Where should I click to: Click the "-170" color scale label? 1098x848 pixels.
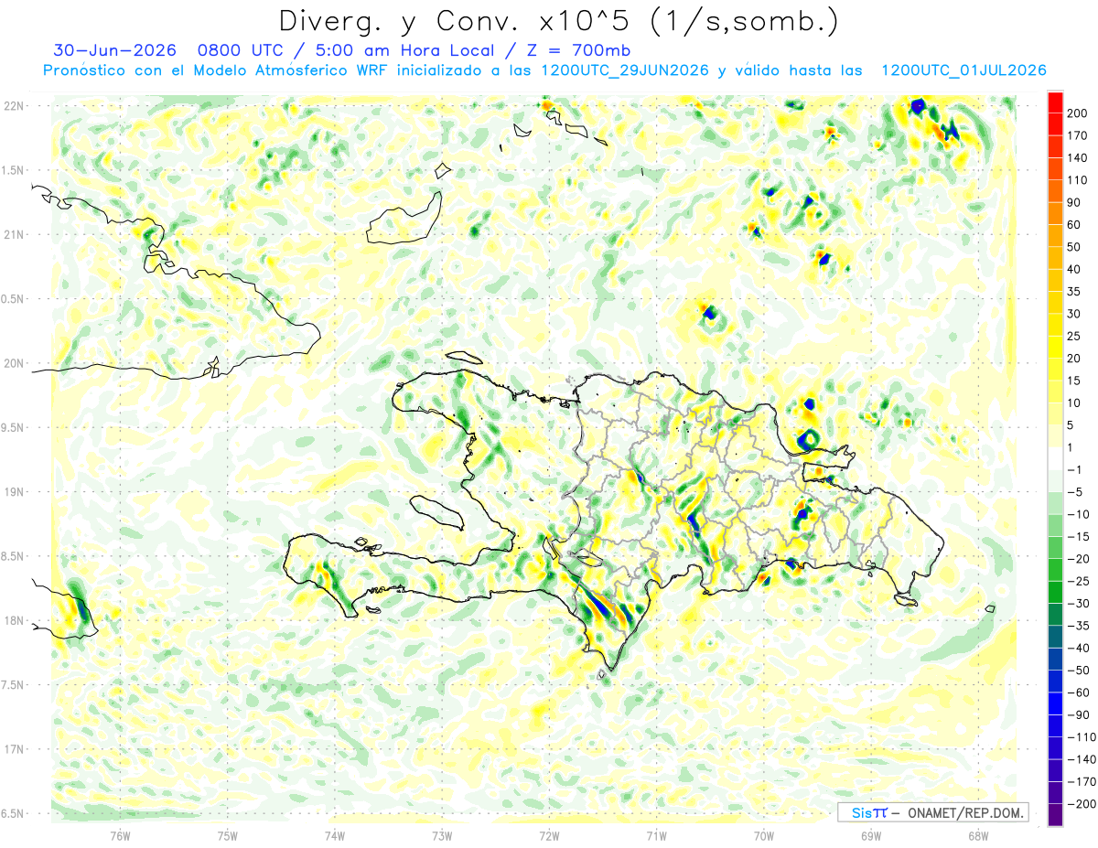1083,781
